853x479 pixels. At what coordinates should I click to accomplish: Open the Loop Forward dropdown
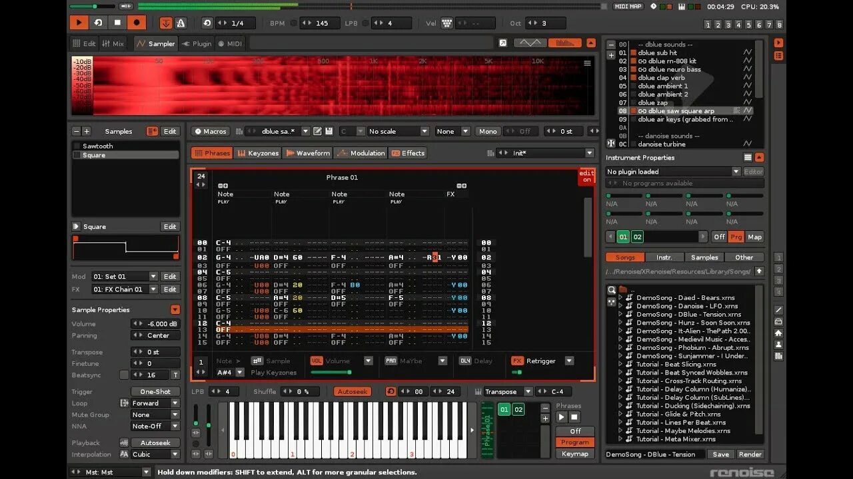(155, 402)
